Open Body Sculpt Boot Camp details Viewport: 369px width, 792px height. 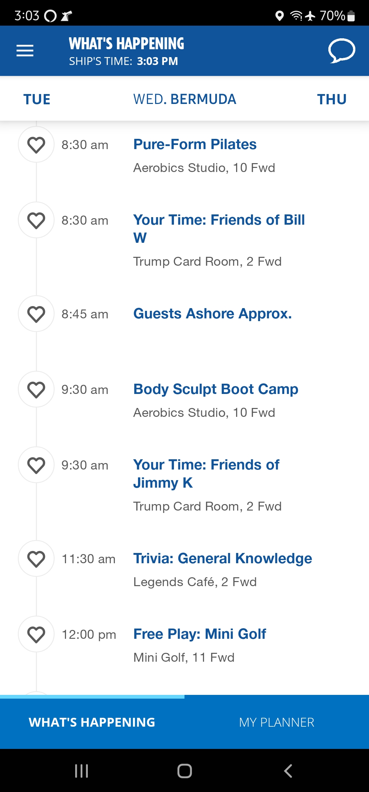pos(216,389)
